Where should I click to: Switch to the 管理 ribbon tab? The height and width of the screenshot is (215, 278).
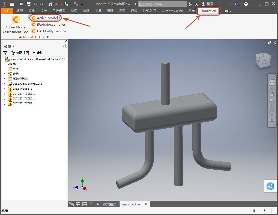click(x=110, y=11)
